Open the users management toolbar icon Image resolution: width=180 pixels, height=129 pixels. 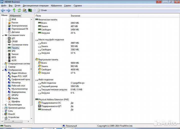[24, 10]
